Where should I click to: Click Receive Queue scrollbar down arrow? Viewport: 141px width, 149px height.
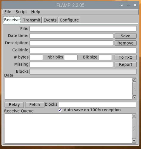tap(134, 141)
